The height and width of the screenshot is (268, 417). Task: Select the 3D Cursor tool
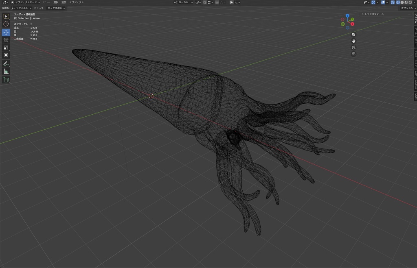[x=6, y=24]
